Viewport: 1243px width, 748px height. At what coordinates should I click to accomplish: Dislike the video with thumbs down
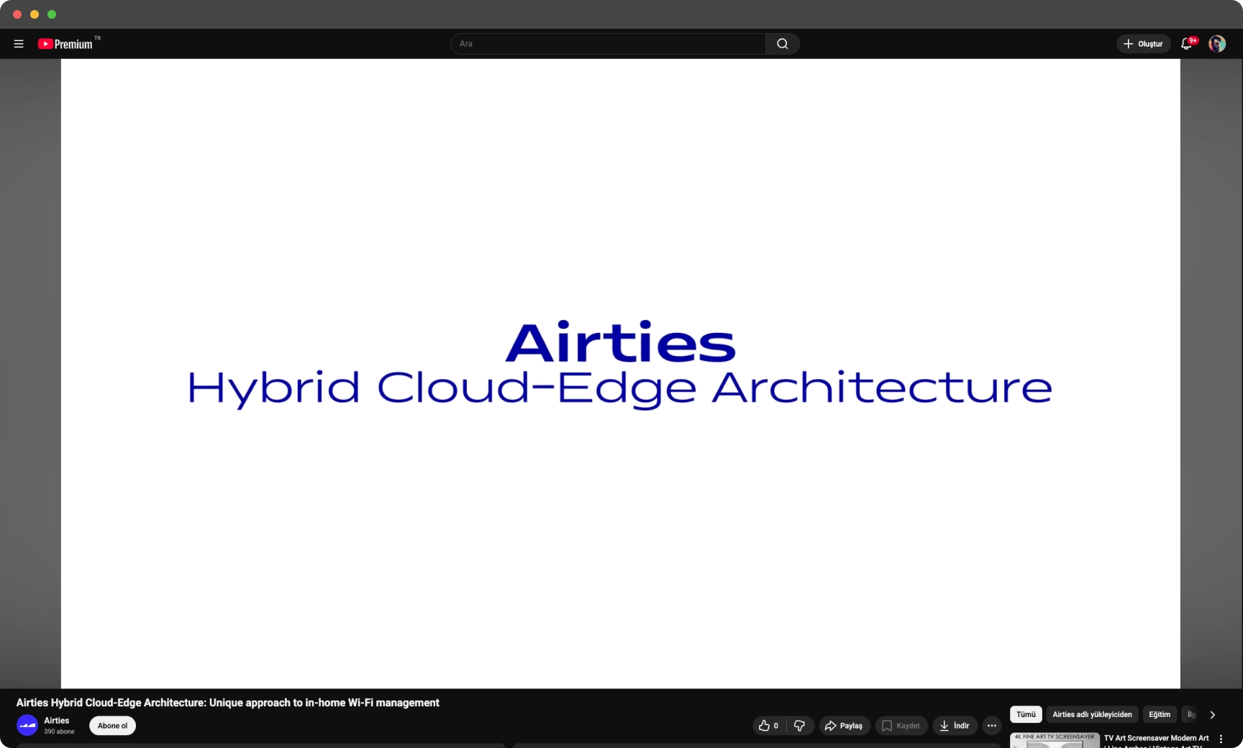point(799,726)
